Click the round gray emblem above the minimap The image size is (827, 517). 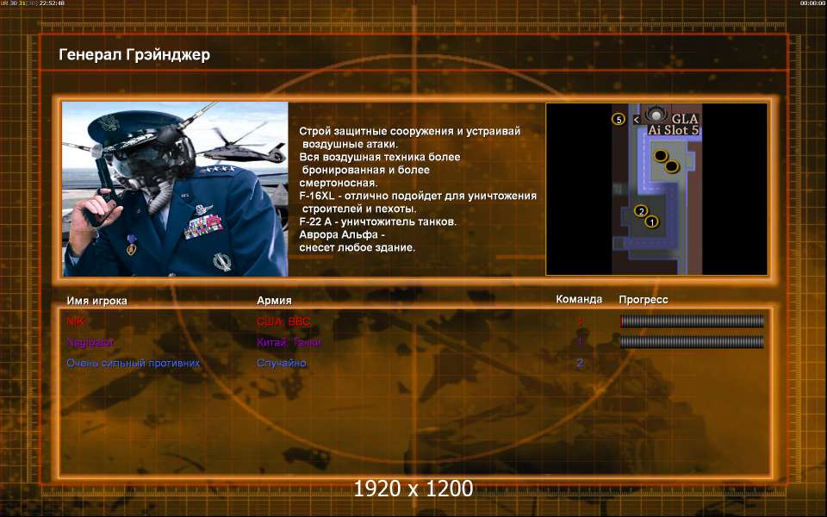[656, 114]
